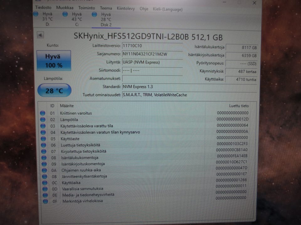This screenshot has width=301, height=225.
Task: Click the status icon for Ohjaimen ruuhka-aika
Action: click(x=44, y=170)
